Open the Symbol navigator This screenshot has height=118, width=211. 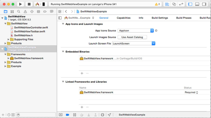(x=12, y=12)
